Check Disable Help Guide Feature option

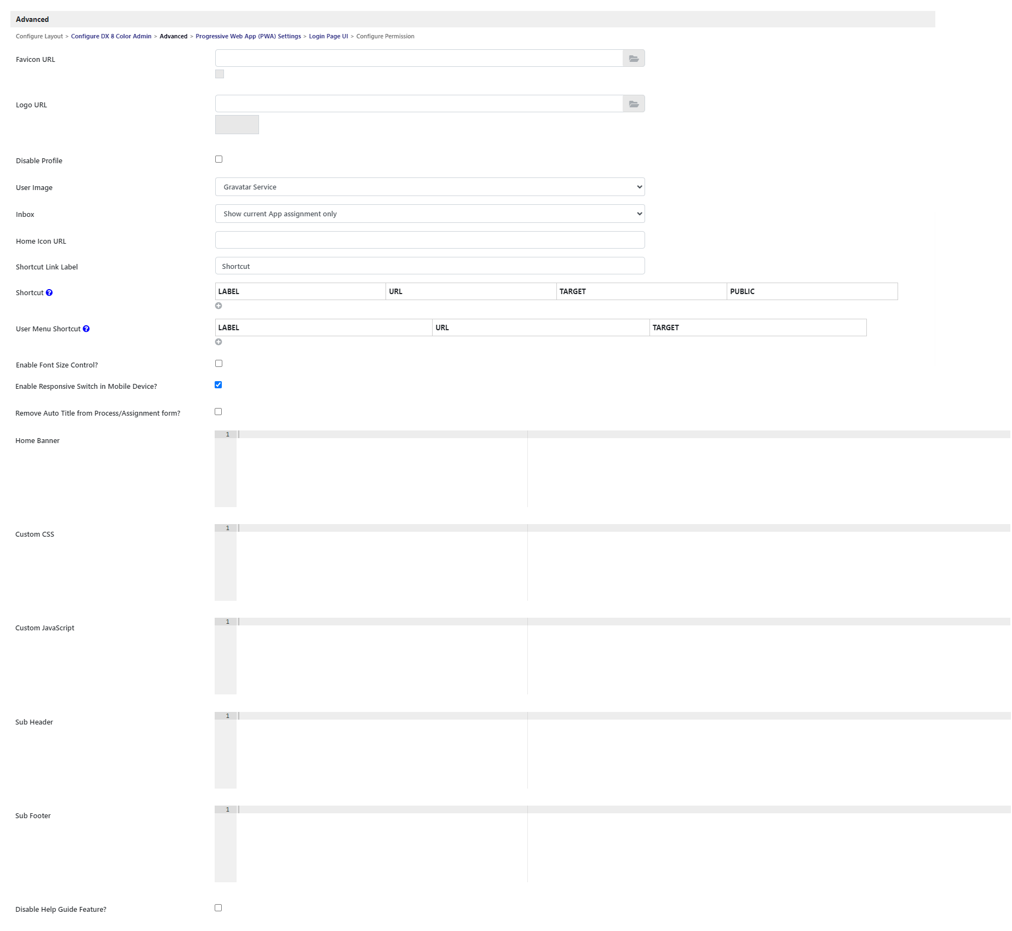[219, 908]
